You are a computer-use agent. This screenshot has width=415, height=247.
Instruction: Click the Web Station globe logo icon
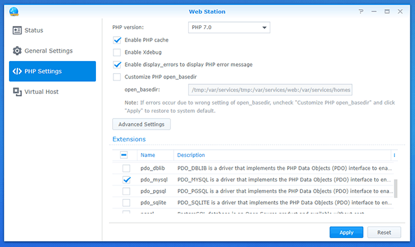click(14, 12)
